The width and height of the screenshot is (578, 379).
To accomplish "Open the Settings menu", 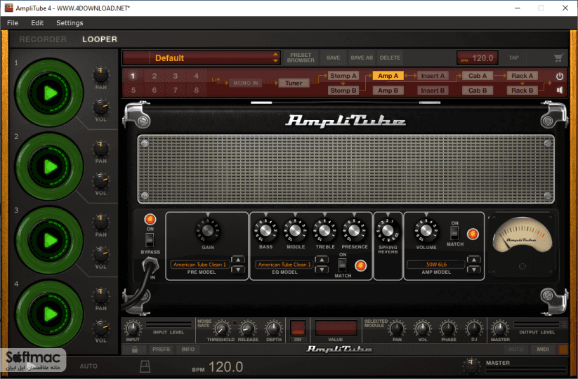I will click(70, 23).
